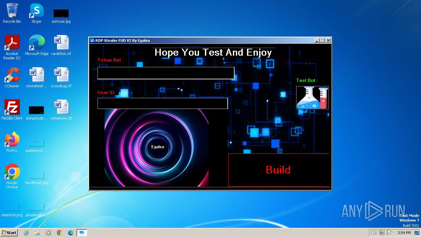This screenshot has width=421, height=237.
Task: Maximize the RDP Stealer window
Action: coord(322,40)
